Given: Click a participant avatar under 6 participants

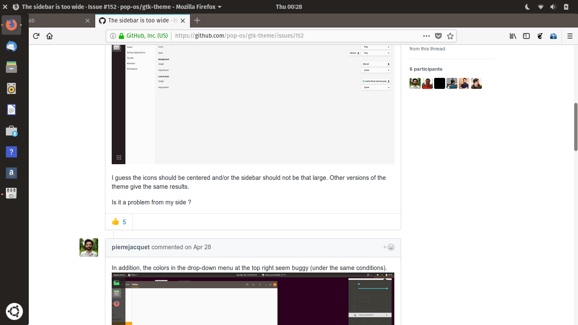Looking at the screenshot, I should click(x=415, y=83).
